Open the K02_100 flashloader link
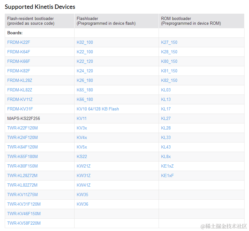Screen dimensions: 249x231 85,43
